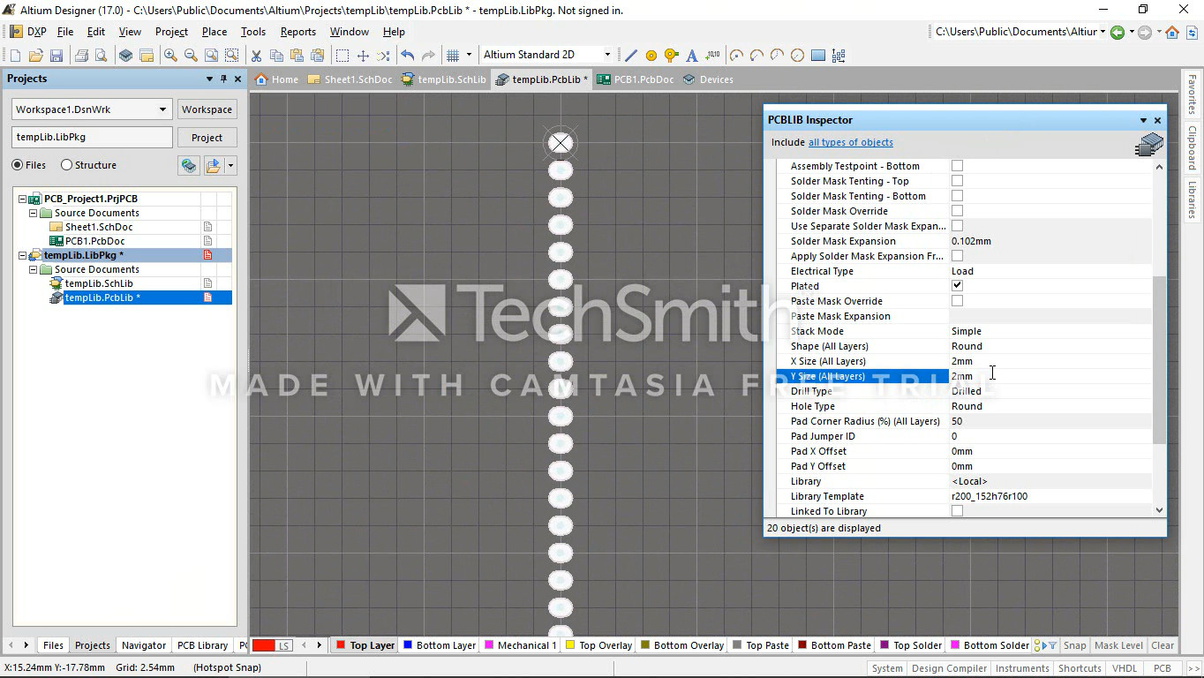Collapse the PCB_Project1.PrjPCB tree node
The width and height of the screenshot is (1204, 678).
click(22, 199)
